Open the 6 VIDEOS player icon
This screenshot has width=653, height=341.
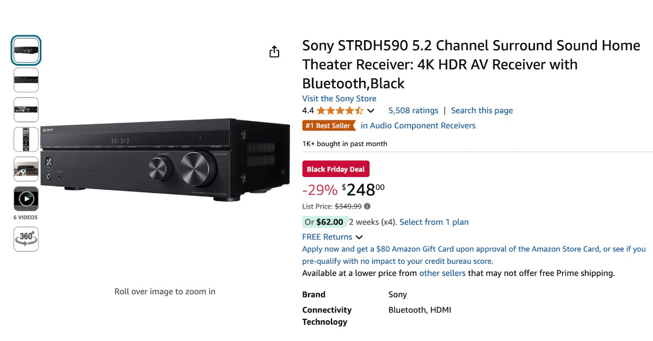[x=26, y=200]
